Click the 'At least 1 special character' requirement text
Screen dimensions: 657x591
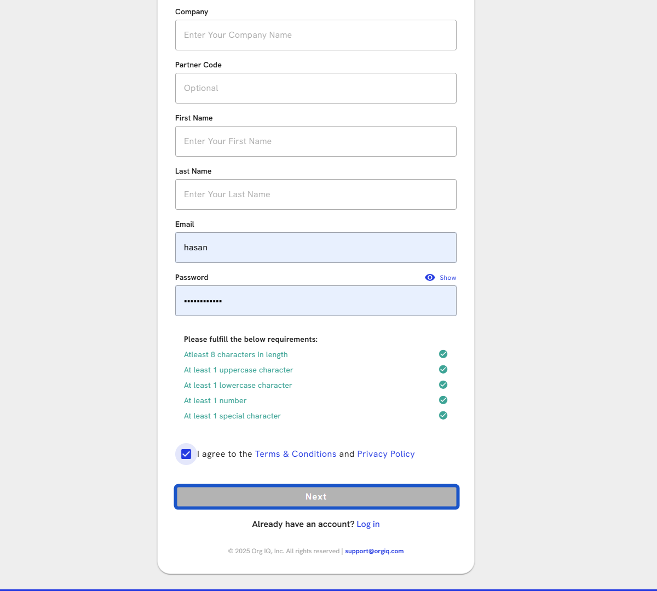[x=232, y=416]
